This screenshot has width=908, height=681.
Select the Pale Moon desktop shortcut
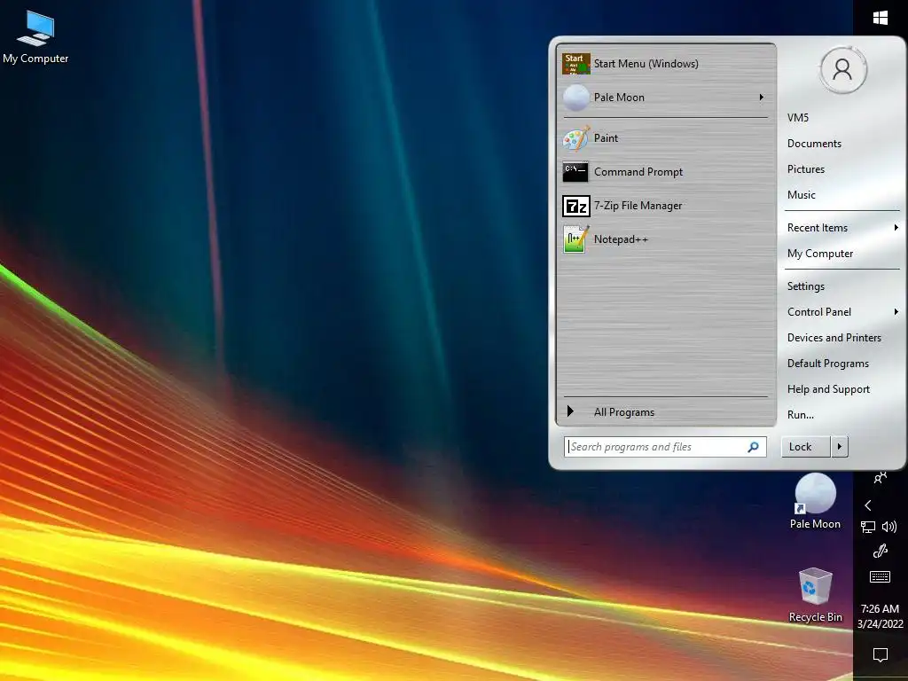tap(816, 502)
